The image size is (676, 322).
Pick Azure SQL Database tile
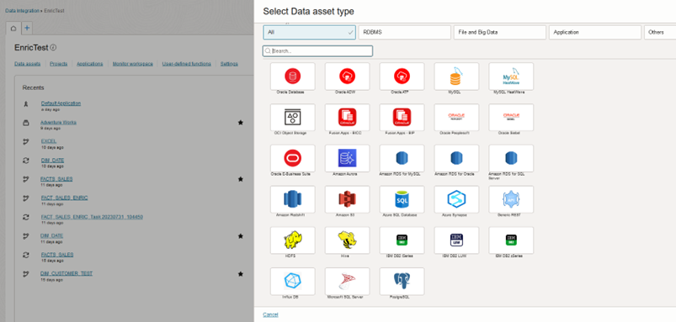402,199
